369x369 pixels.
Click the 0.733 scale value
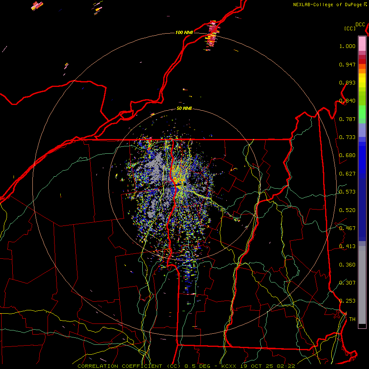click(347, 137)
